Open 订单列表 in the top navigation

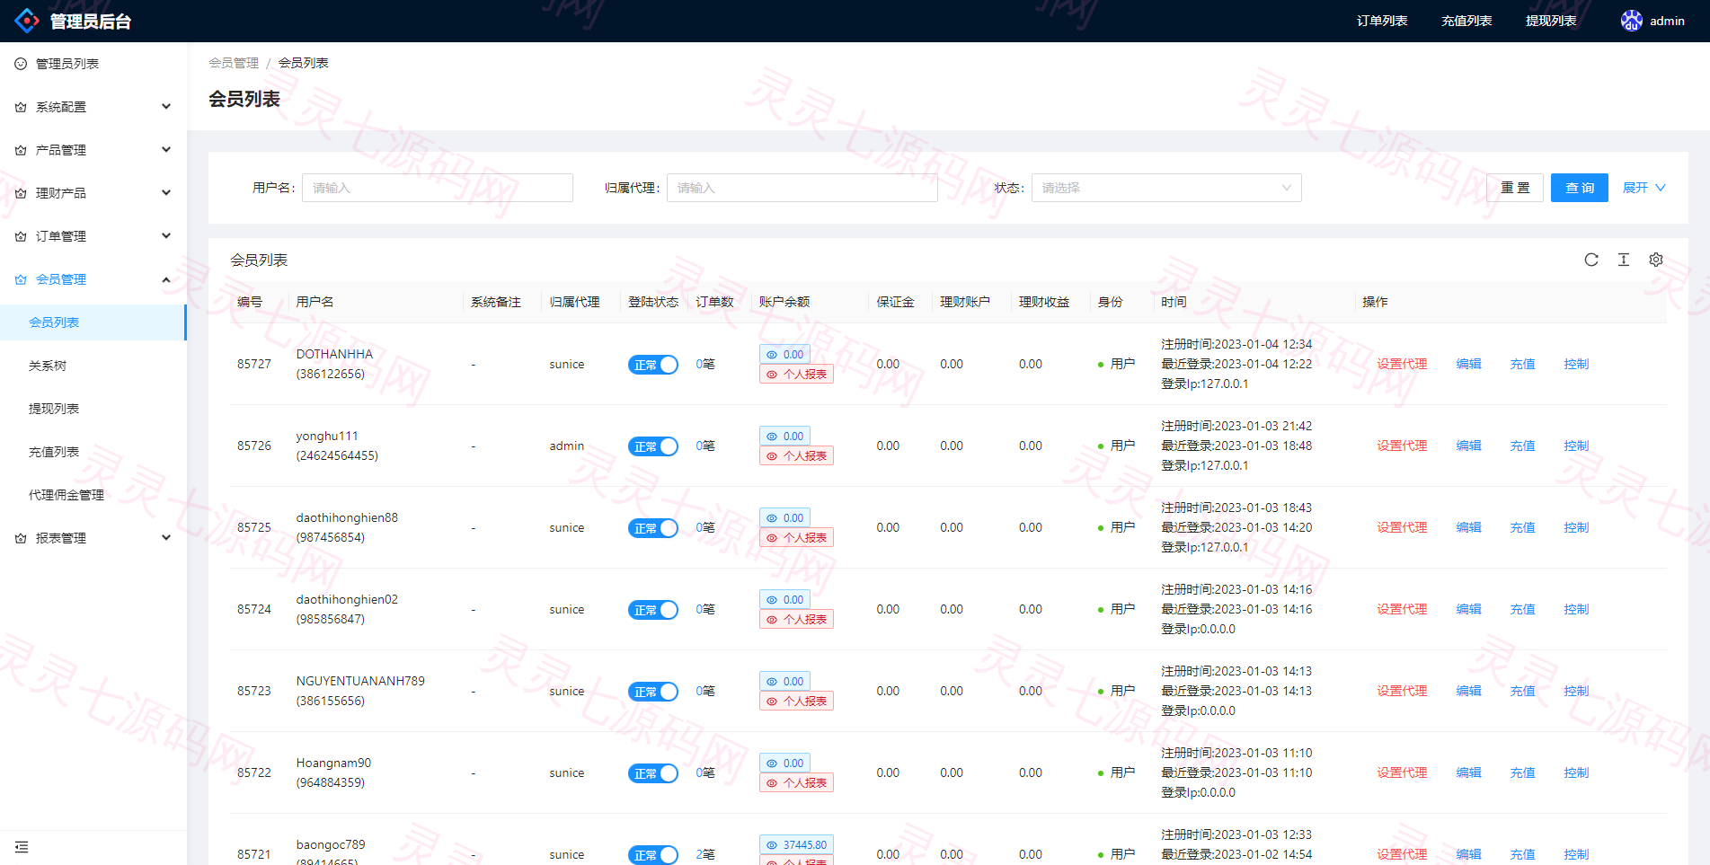1382,21
